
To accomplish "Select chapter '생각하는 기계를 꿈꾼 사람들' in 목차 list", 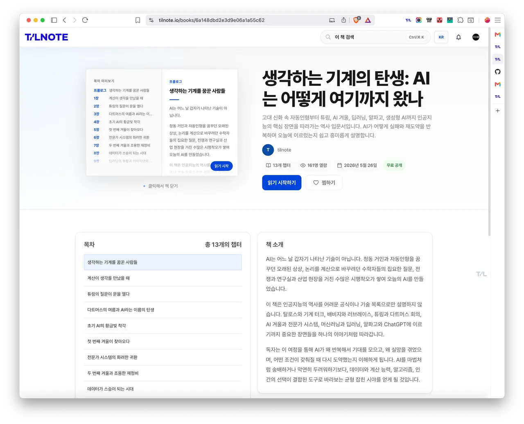I will pyautogui.click(x=163, y=262).
